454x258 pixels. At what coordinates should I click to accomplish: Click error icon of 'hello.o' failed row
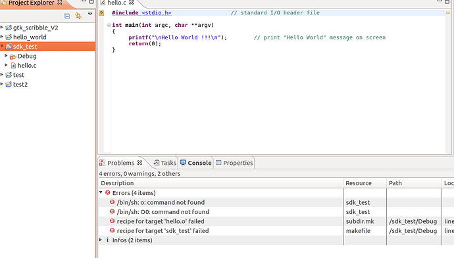click(x=112, y=221)
